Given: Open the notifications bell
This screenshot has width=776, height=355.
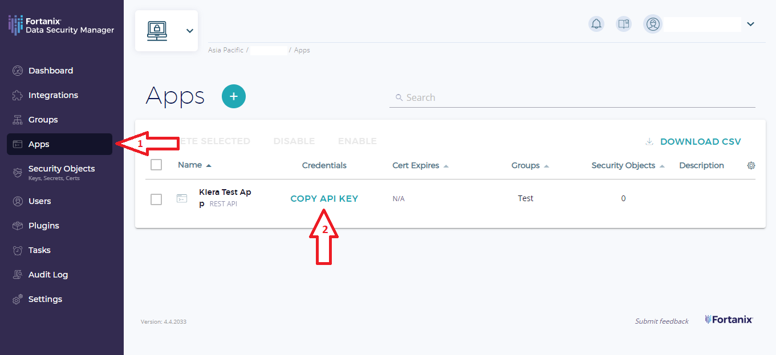Looking at the screenshot, I should pyautogui.click(x=596, y=24).
